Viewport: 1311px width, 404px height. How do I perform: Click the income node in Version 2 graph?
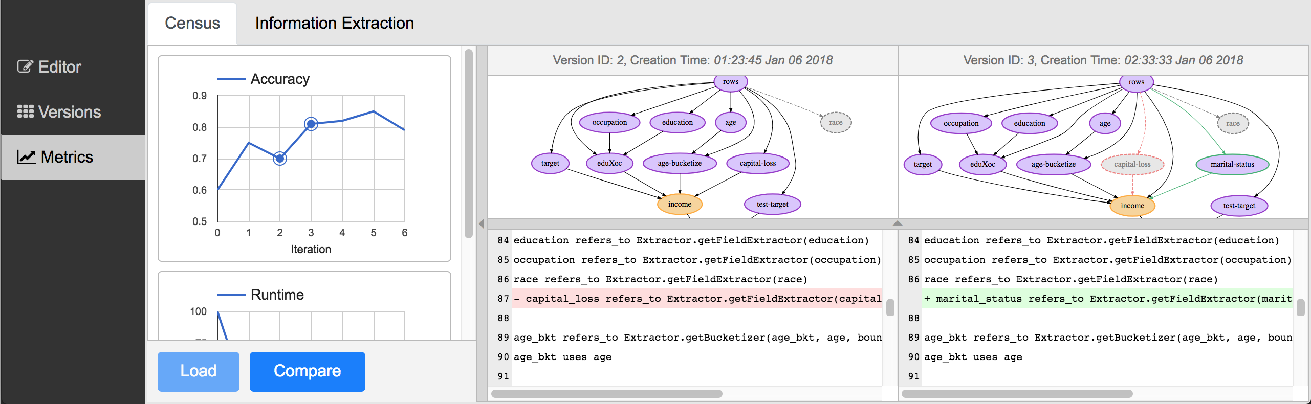point(679,204)
